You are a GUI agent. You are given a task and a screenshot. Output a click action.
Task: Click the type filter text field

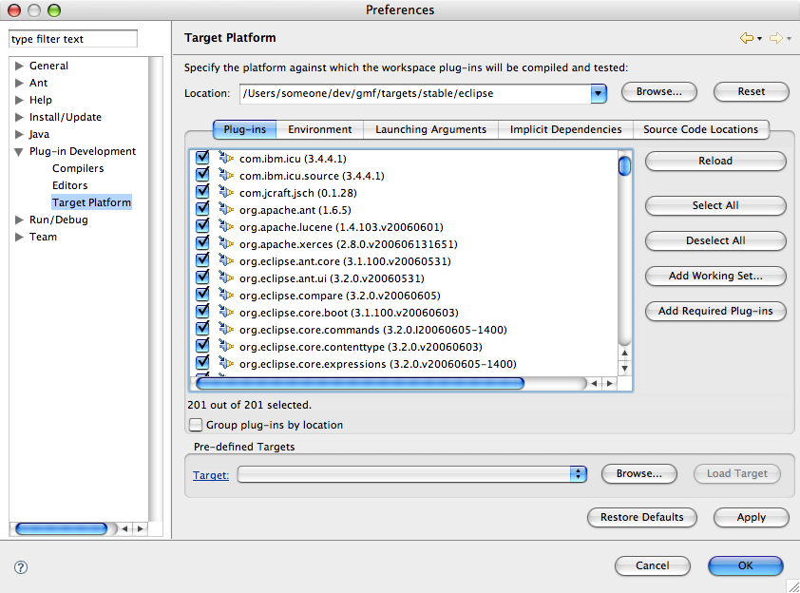point(73,39)
